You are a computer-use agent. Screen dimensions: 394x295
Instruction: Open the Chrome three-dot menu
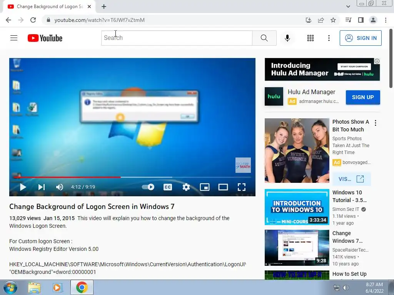click(x=386, y=20)
